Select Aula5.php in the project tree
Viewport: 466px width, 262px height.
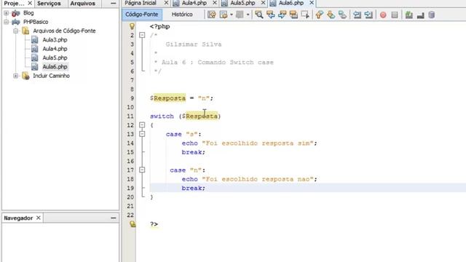click(x=55, y=57)
